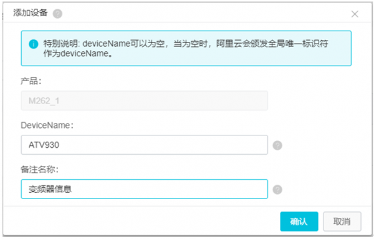Close the 添加设备 dialog with X
This screenshot has height=239, width=374.
(x=355, y=14)
